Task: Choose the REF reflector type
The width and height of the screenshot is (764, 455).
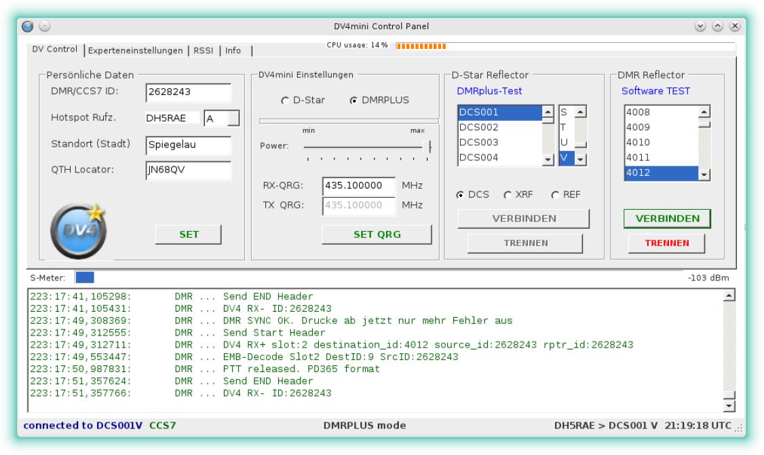Action: pyautogui.click(x=555, y=195)
